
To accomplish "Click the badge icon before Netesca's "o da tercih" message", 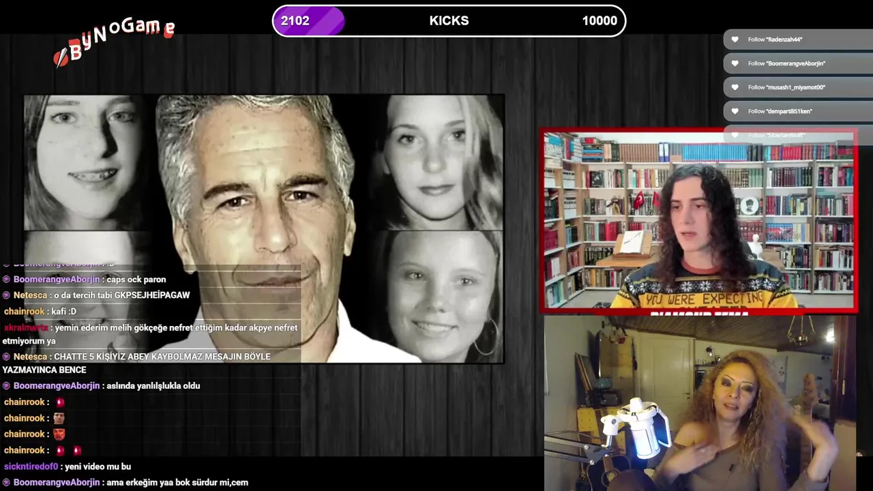I will 7,295.
